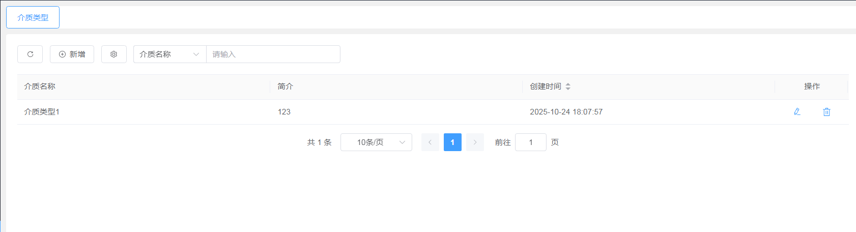
Task: Click the 操作 column header
Action: [812, 86]
